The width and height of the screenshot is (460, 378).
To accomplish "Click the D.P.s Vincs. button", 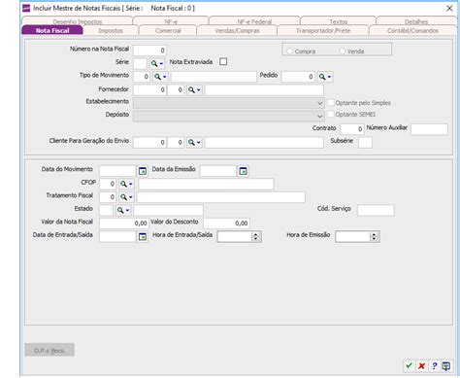I will (49, 350).
